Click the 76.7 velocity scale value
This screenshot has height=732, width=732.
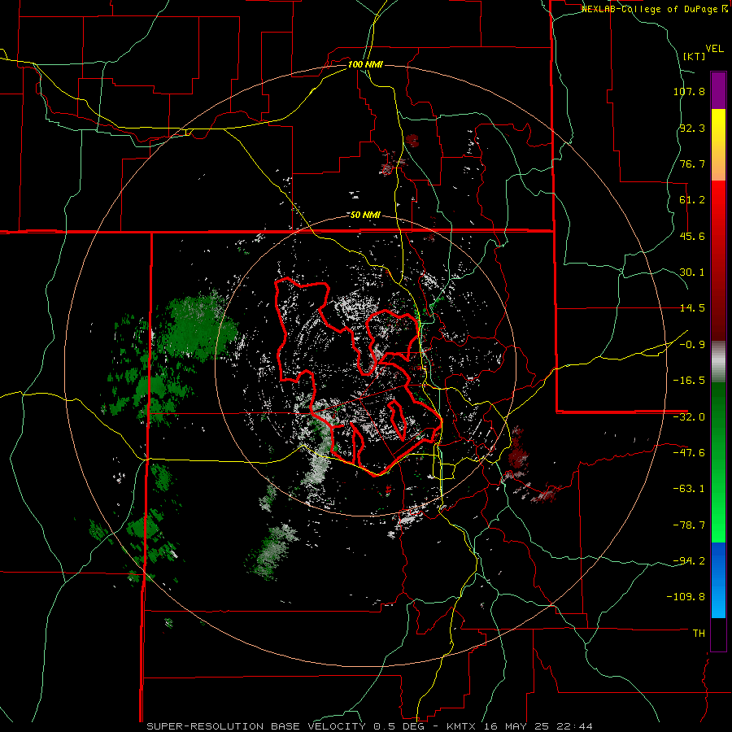coord(692,163)
